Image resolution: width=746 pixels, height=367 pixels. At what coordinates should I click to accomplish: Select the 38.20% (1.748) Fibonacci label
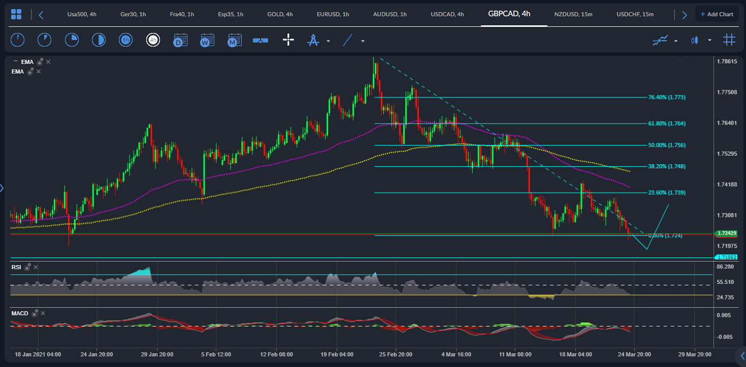667,166
